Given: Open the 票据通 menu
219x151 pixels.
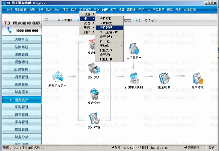Looking at the screenshot, I should 131,10.
